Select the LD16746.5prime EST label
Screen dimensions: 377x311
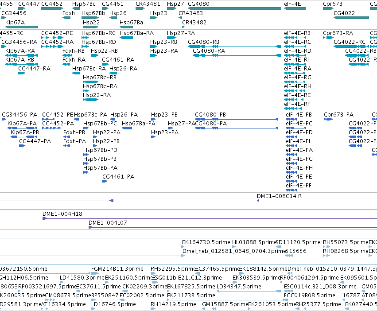point(113,304)
